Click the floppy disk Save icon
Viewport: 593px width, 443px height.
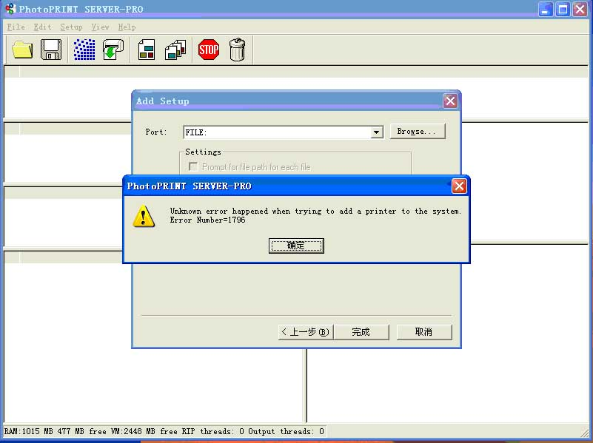coord(51,50)
